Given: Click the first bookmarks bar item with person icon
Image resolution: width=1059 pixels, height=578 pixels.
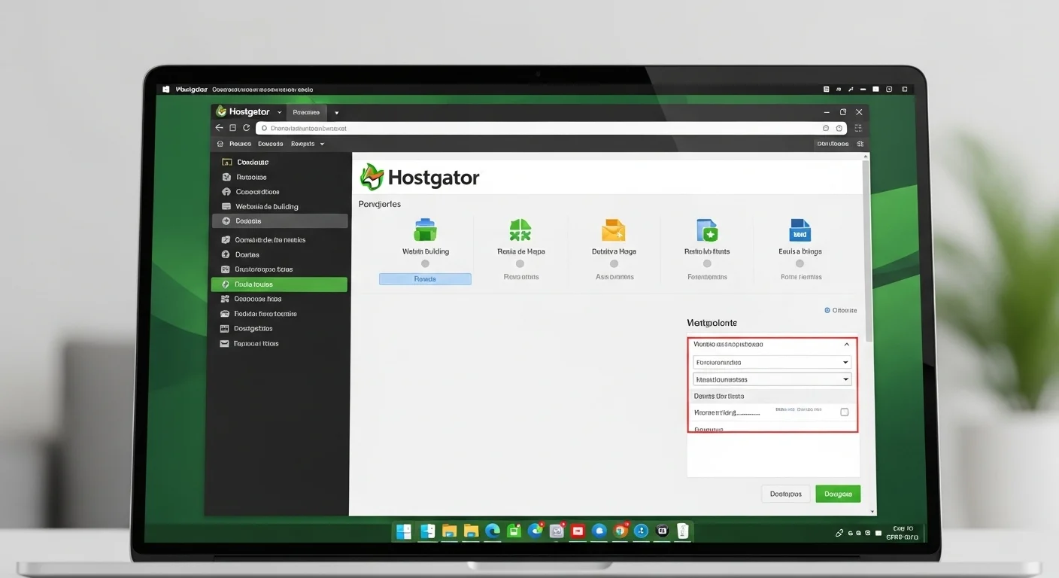Looking at the screenshot, I should [x=235, y=144].
